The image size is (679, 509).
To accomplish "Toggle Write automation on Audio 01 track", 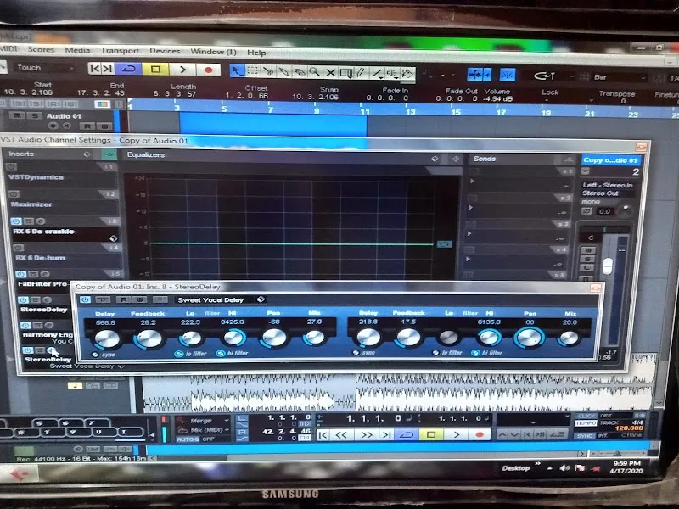I will tap(104, 126).
